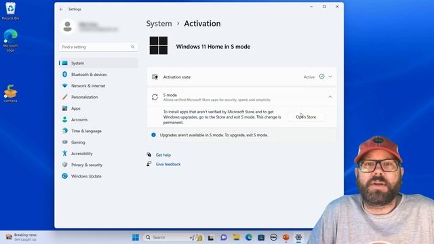Click the Give feedback icon

[x=149, y=164]
